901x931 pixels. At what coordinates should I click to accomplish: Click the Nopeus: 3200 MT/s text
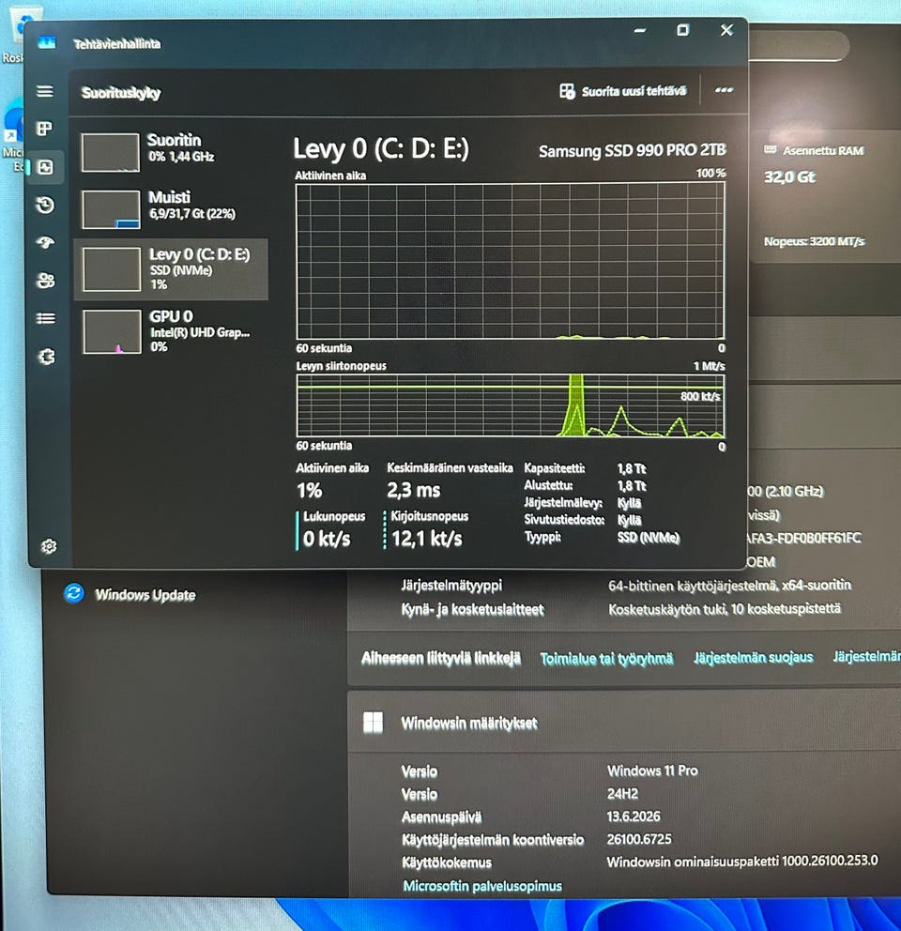pyautogui.click(x=814, y=241)
